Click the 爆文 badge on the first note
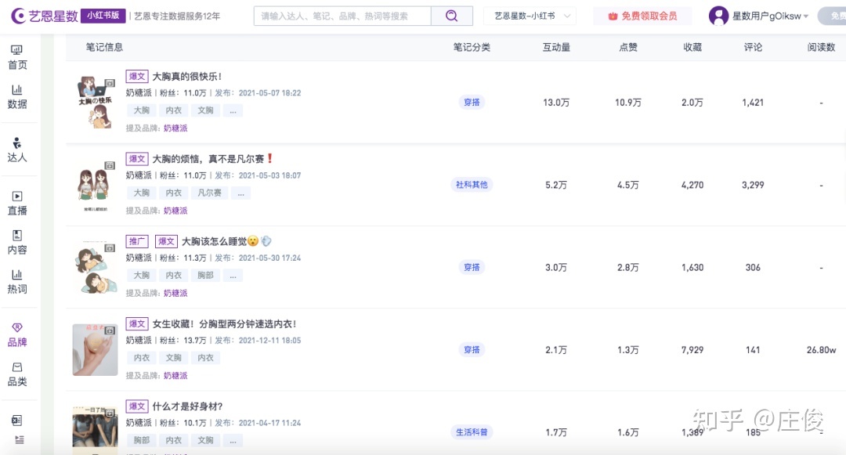 point(136,76)
